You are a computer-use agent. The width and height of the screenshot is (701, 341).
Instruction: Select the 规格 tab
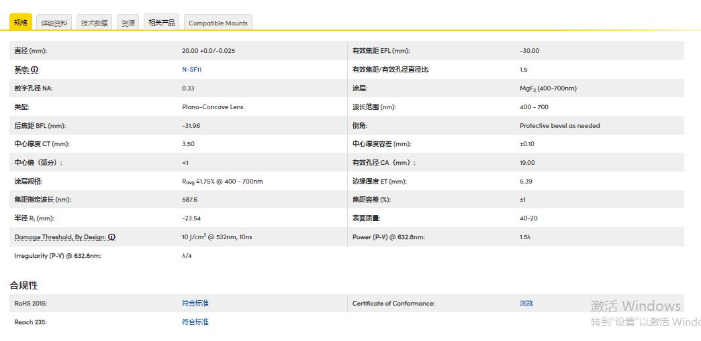tap(21, 22)
